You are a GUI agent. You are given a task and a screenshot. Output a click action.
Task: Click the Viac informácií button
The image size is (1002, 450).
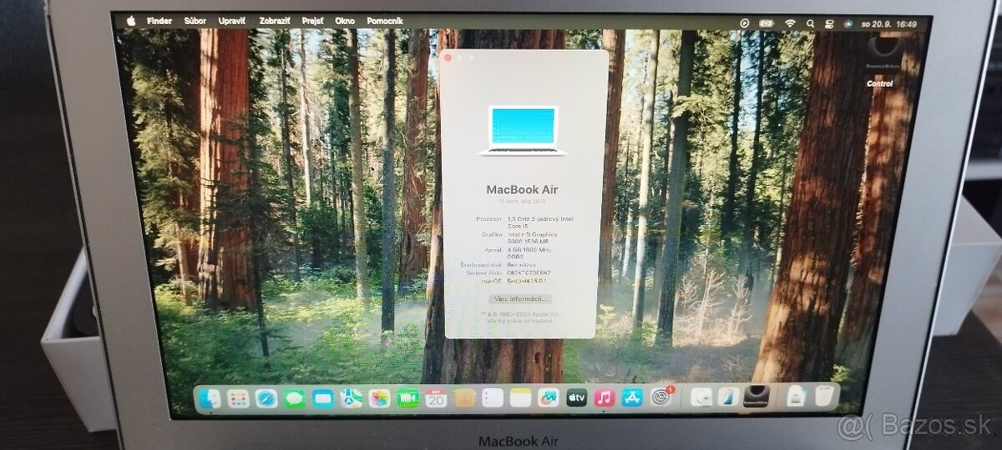click(x=519, y=298)
